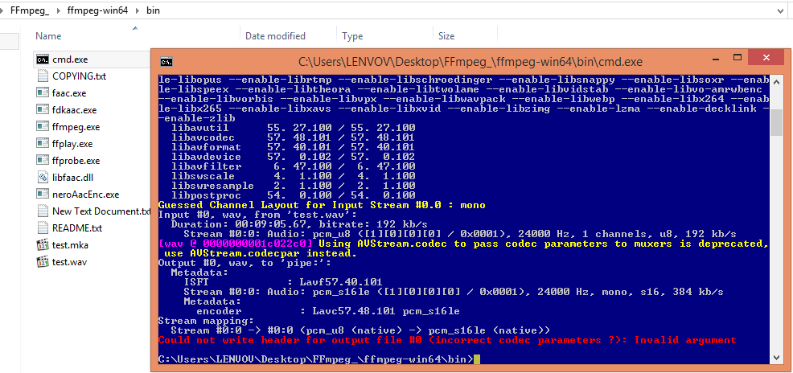Screen dimensions: 793x373
Task: Select the ffmpeg.exe file icon
Action: (43, 127)
